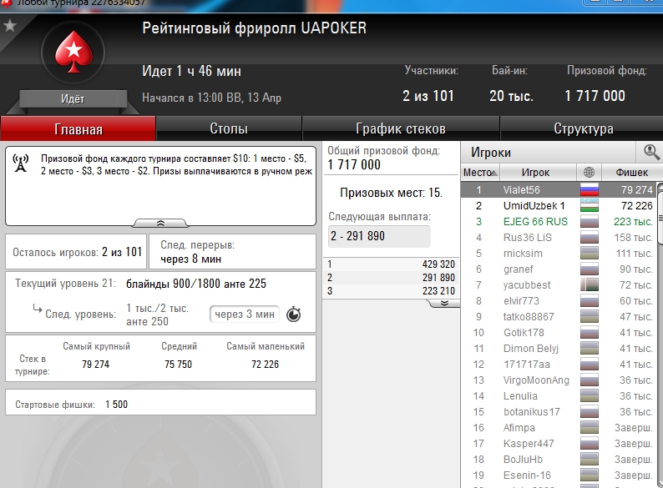Sort the players list by Место column
The image size is (663, 488).
coord(480,173)
